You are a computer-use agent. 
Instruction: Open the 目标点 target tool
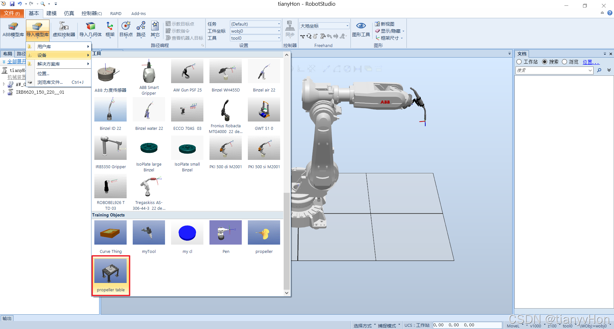pyautogui.click(x=126, y=30)
